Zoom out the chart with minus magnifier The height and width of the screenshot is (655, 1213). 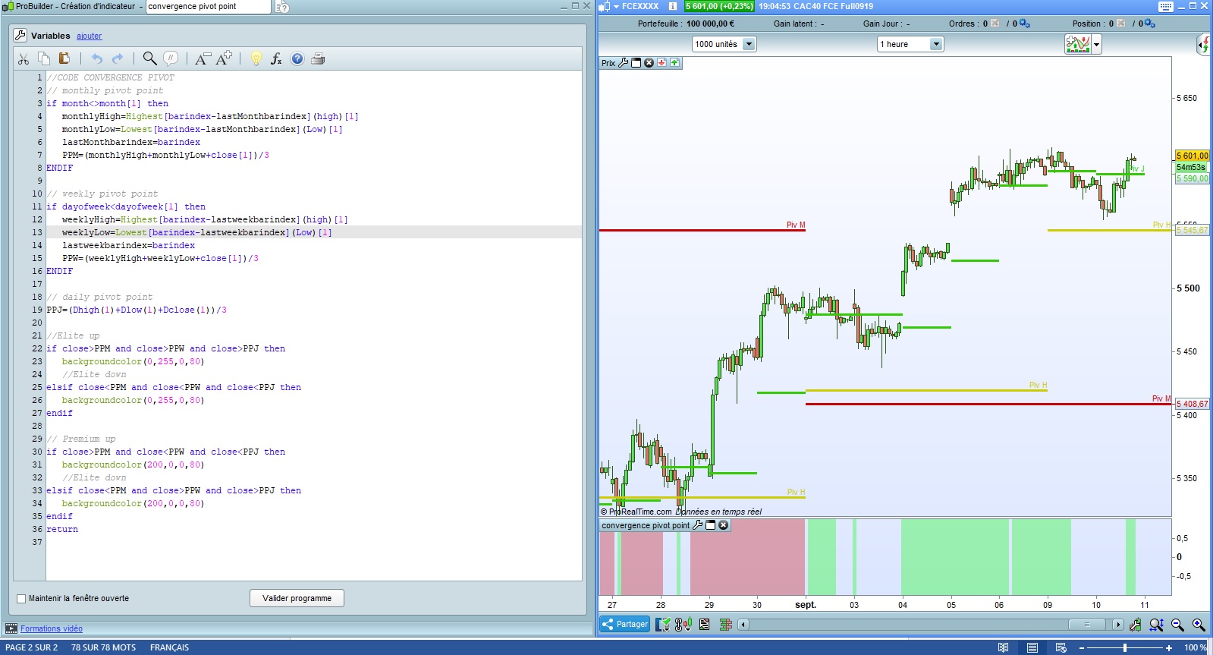[1177, 625]
